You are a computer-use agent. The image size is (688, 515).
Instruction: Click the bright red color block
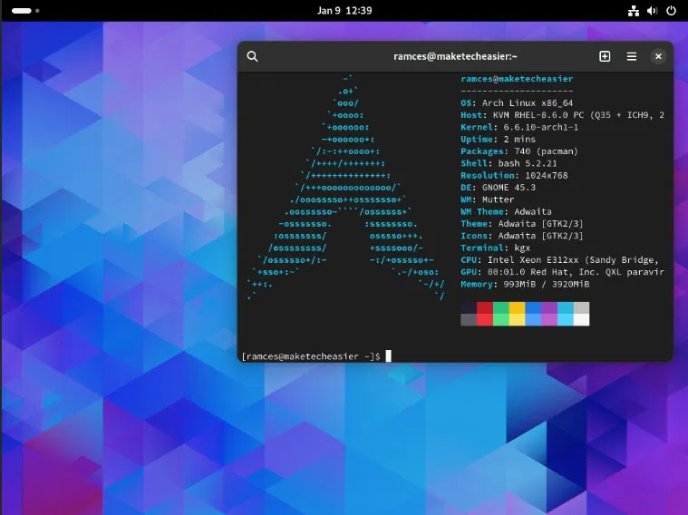tap(485, 319)
